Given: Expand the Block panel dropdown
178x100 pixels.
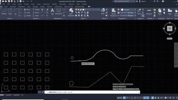Looking at the screenshot, I should click(x=105, y=19).
